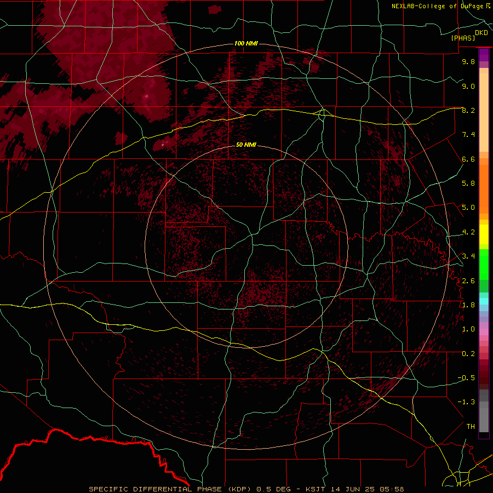Viewport: 493px width, 493px height.
Task: Click the 5.8 scale value
Action: point(468,184)
